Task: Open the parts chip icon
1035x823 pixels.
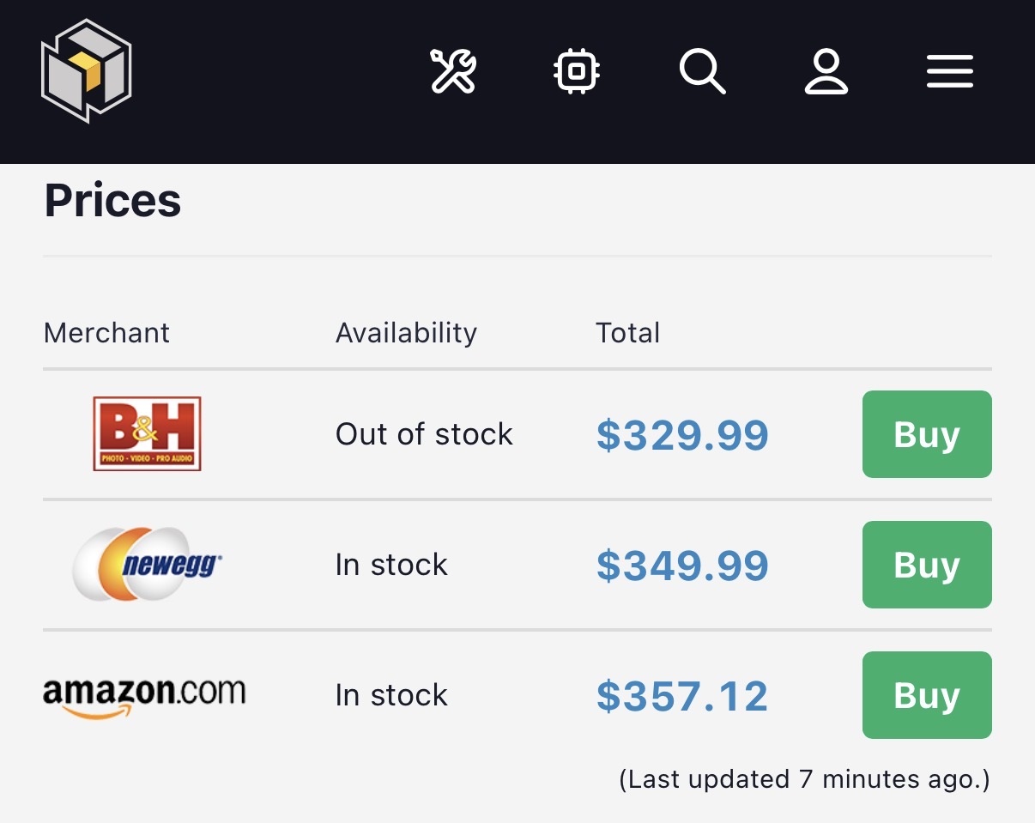Action: pyautogui.click(x=577, y=70)
